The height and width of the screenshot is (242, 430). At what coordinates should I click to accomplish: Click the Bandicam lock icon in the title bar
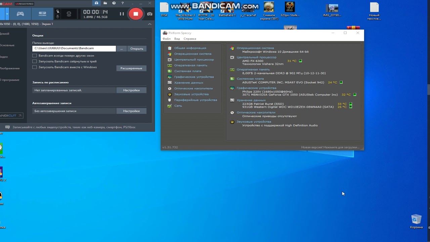[96, 3]
